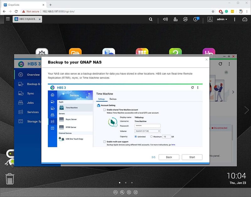This screenshot has width=251, height=197.
Task: Open App Center colorful grid icon
Action: [142, 51]
